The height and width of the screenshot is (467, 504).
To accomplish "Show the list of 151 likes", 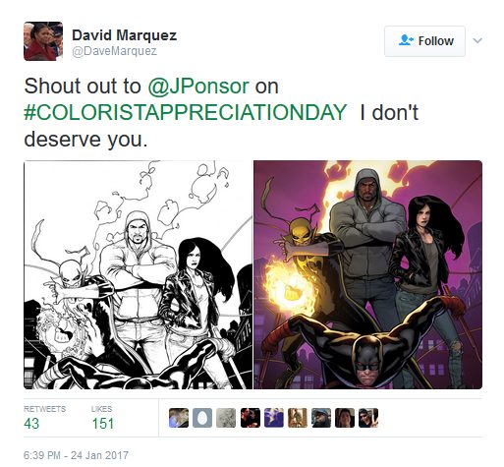I will [x=102, y=418].
